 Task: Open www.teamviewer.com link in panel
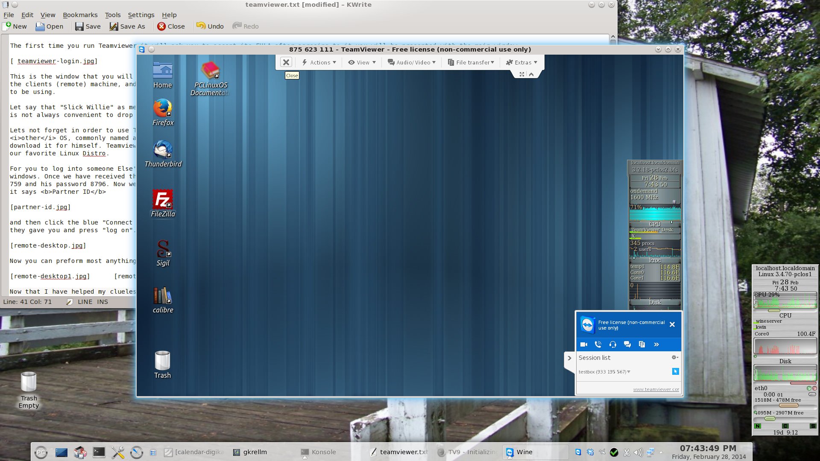tap(656, 389)
